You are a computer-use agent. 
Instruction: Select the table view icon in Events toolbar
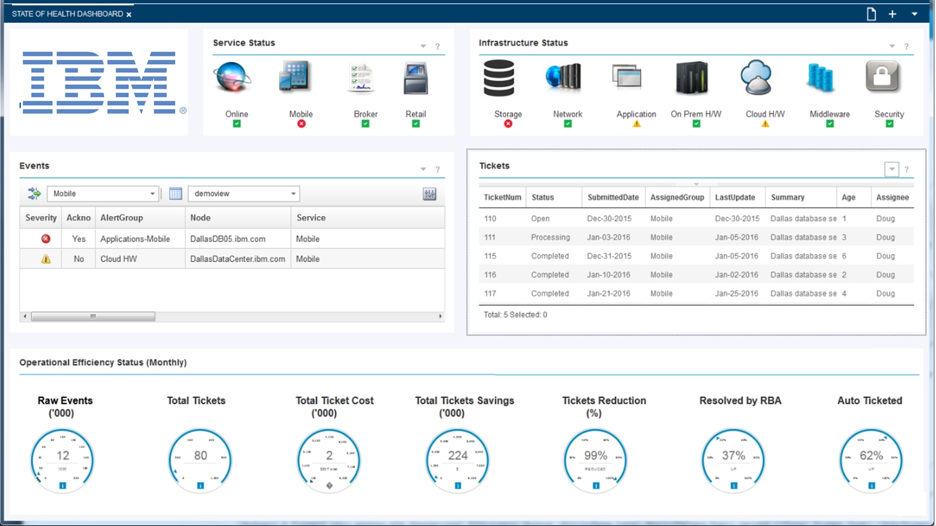(x=176, y=193)
